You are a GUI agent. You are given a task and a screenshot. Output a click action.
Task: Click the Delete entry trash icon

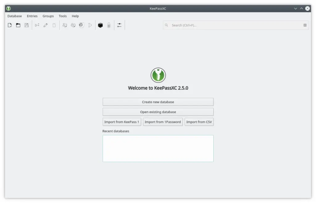point(54,25)
